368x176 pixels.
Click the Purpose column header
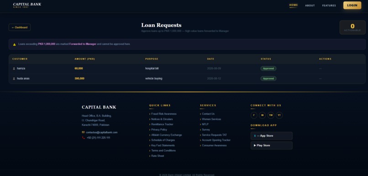tap(152, 59)
